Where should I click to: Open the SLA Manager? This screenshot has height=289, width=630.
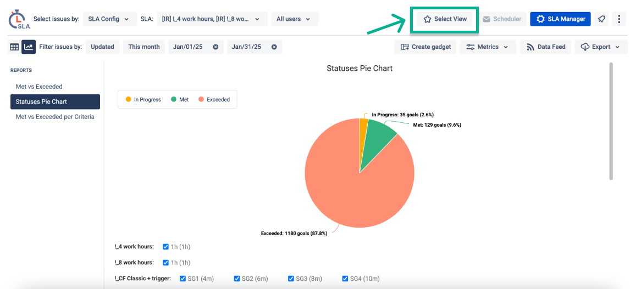(x=560, y=19)
